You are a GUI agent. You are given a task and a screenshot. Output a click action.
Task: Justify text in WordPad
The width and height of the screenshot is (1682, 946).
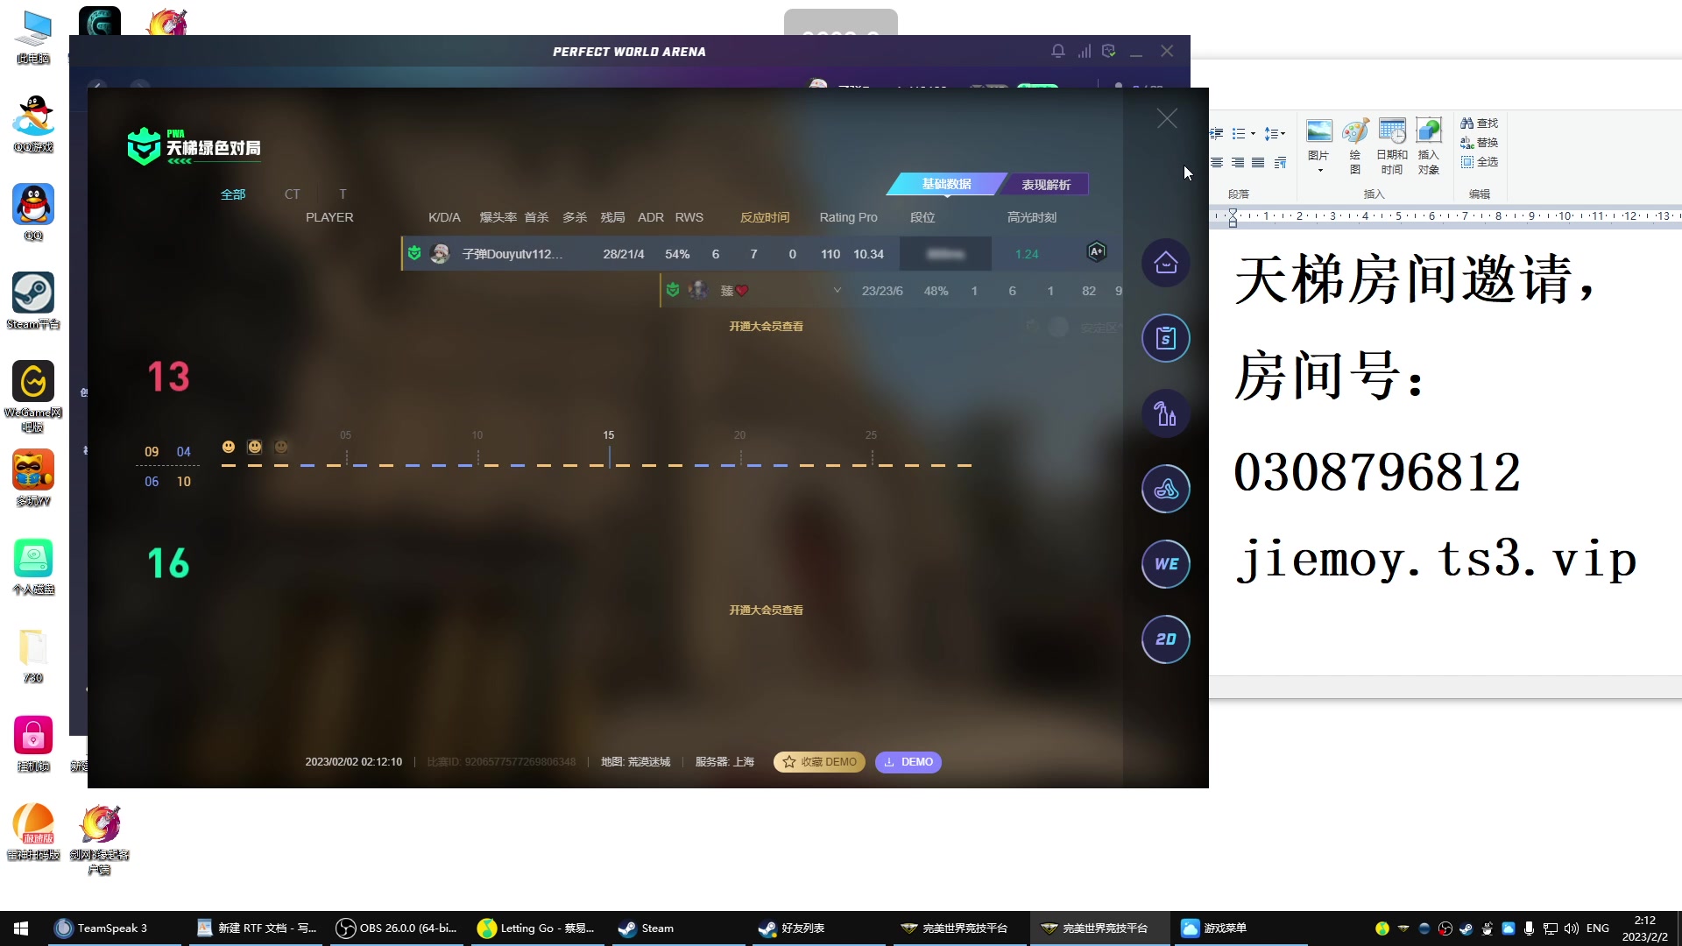click(x=1258, y=162)
